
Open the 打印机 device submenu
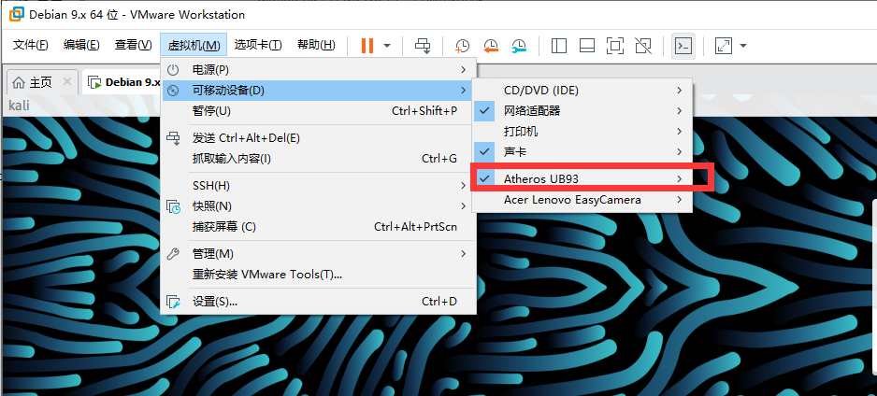pos(582,132)
